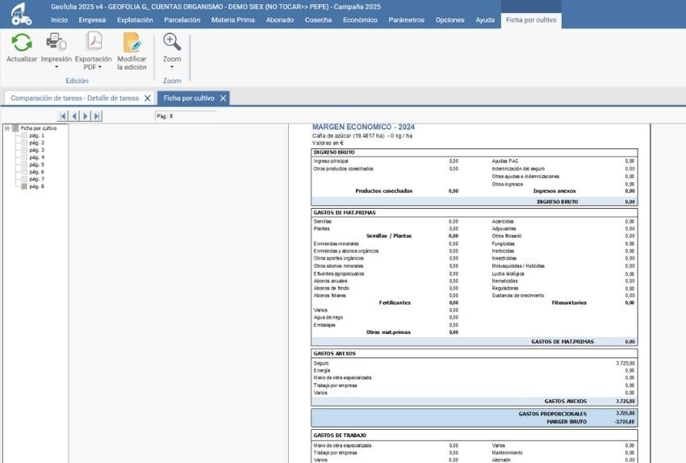
Task: Click the Impresión printer icon
Action: (x=56, y=43)
